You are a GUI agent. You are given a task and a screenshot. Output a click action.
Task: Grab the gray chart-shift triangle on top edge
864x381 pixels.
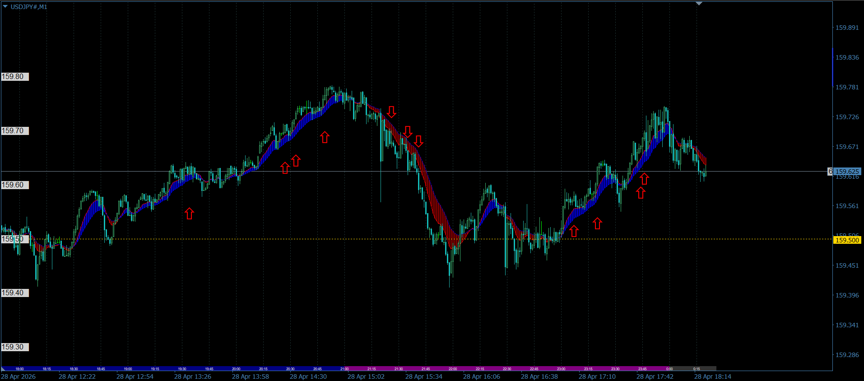coord(699,4)
